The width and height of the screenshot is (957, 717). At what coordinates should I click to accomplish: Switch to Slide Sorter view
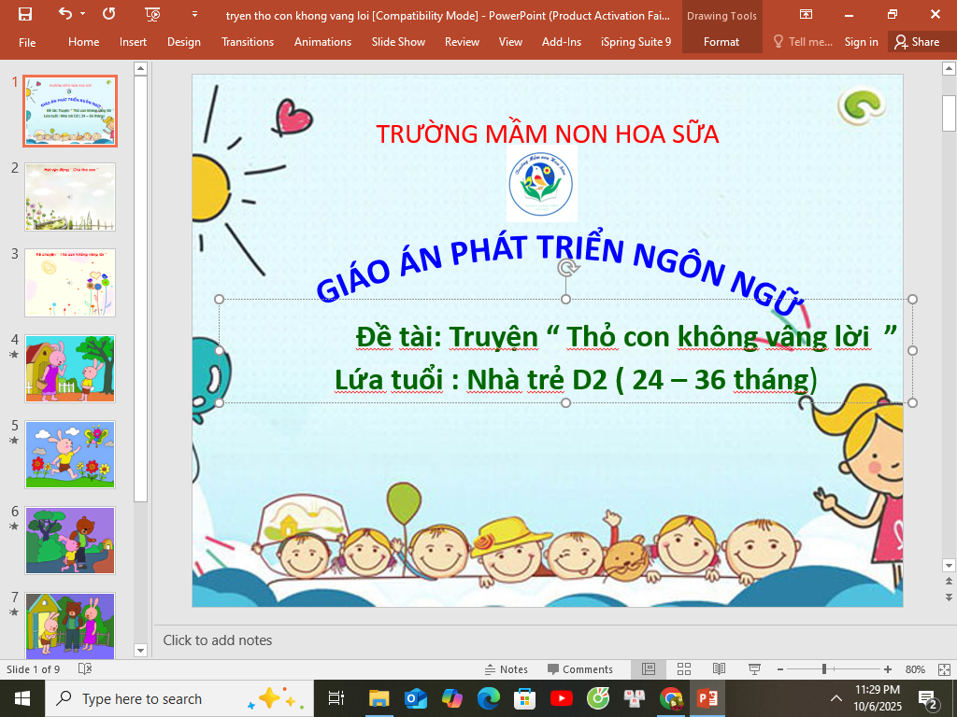[x=684, y=669]
